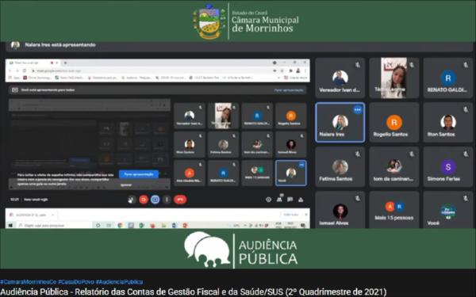Select Rogelio Santos participant tile
Image resolution: width=476 pixels, height=297 pixels.
tap(394, 123)
